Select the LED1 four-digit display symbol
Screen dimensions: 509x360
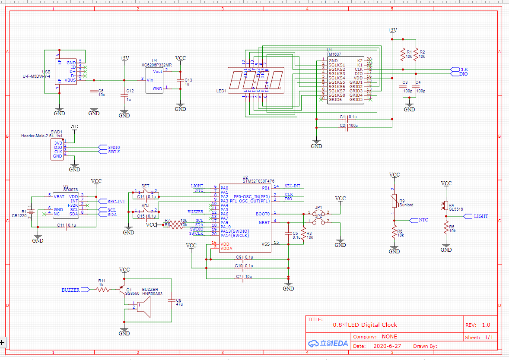coord(256,80)
